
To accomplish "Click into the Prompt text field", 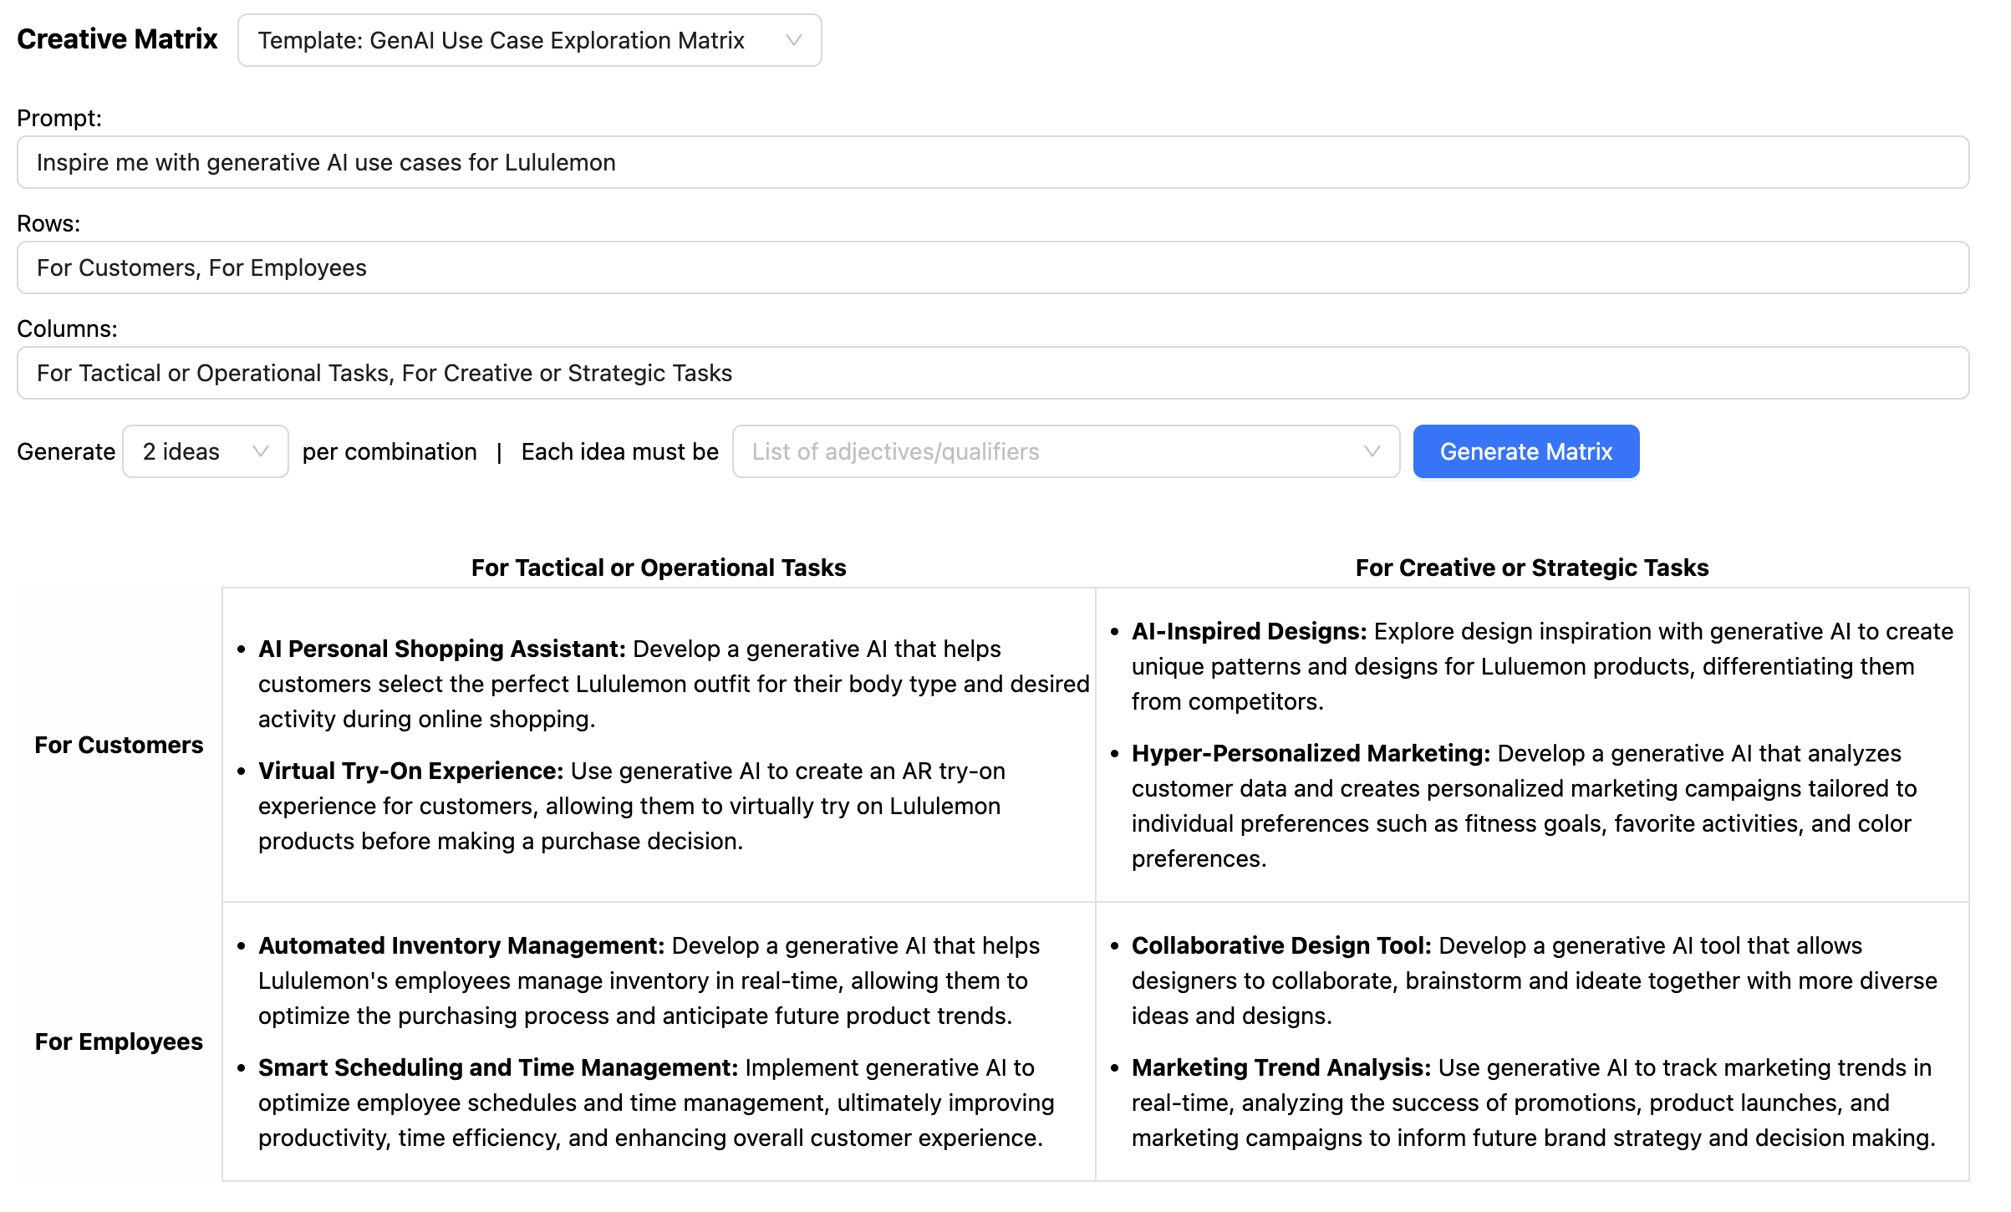I will (x=992, y=162).
